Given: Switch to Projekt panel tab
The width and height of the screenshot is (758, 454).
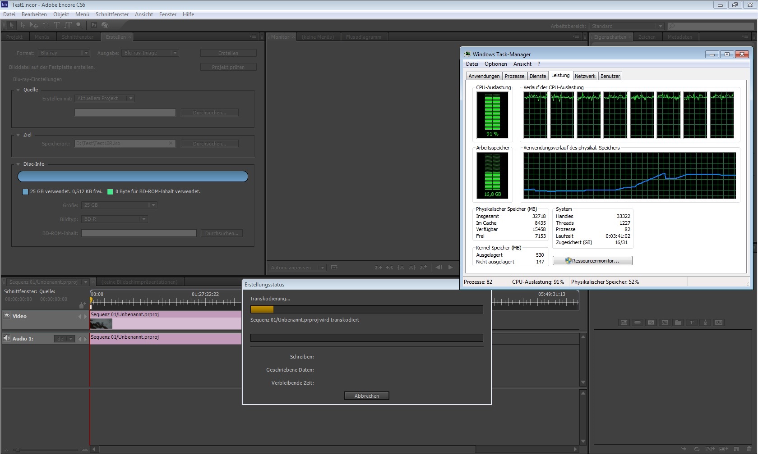Looking at the screenshot, I should (15, 37).
